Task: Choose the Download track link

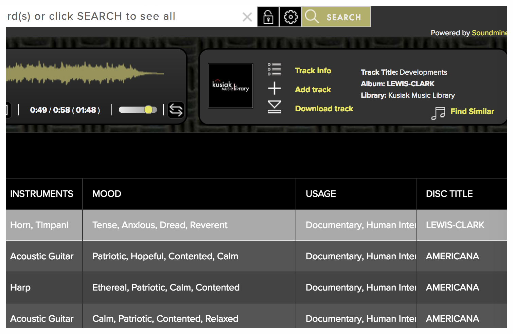Action: point(324,109)
